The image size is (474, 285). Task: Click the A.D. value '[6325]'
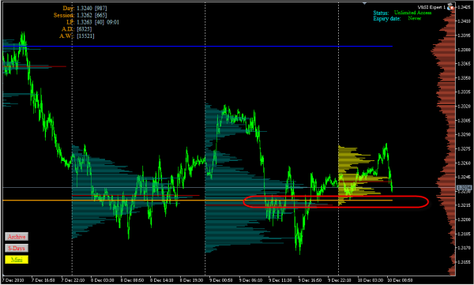tap(85, 29)
